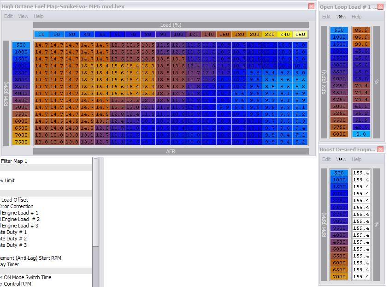Select Rev Limit entry in parameter tree
The width and height of the screenshot is (389, 287).
pos(7,180)
